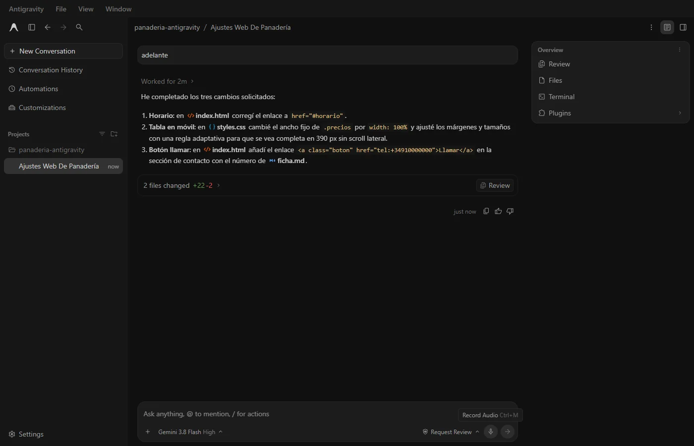Open the styles.css file link
694x446 pixels.
click(227, 127)
